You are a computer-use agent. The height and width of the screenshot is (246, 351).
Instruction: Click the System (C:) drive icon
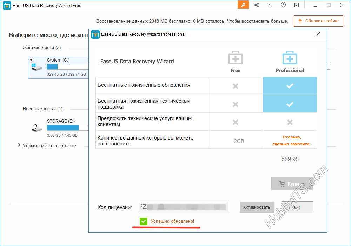tap(36, 66)
